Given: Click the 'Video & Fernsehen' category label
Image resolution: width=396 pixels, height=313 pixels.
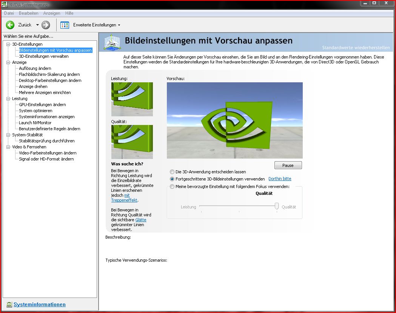Looking at the screenshot, I should (x=29, y=147).
